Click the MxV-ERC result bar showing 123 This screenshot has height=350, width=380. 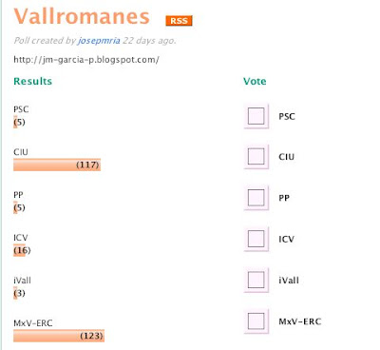point(59,336)
